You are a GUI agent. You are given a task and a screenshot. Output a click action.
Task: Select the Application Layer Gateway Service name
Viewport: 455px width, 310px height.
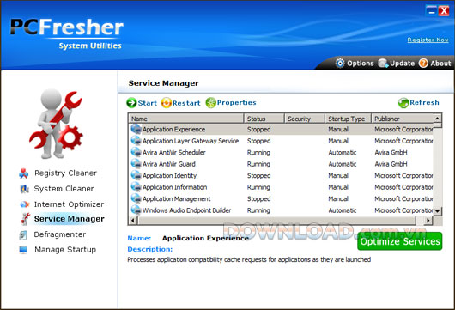(x=191, y=141)
